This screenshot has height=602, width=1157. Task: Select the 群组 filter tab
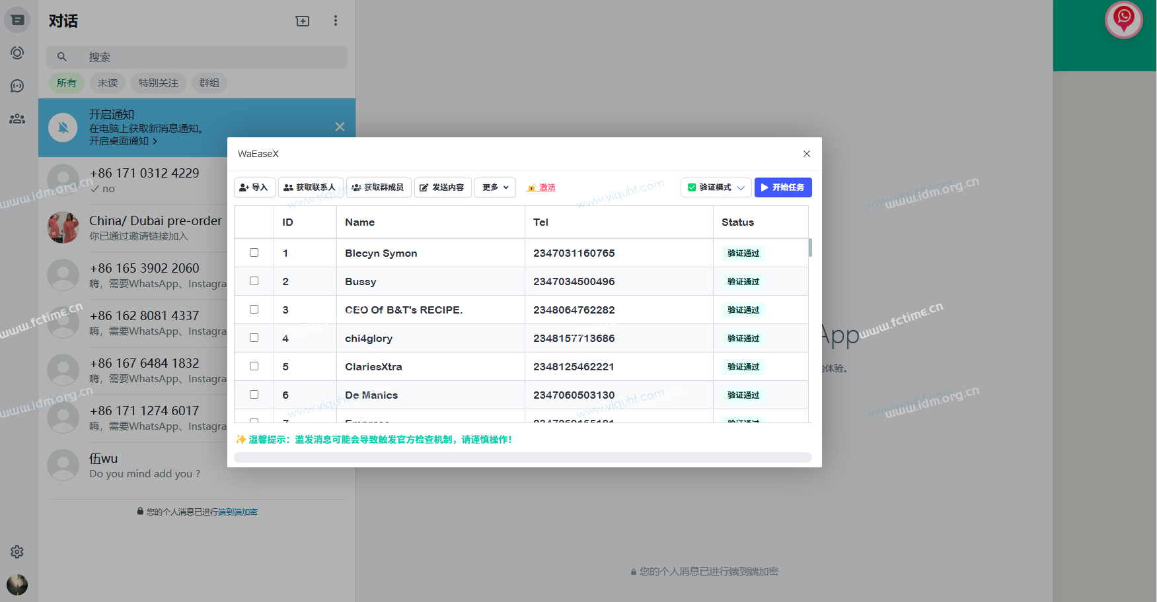209,83
